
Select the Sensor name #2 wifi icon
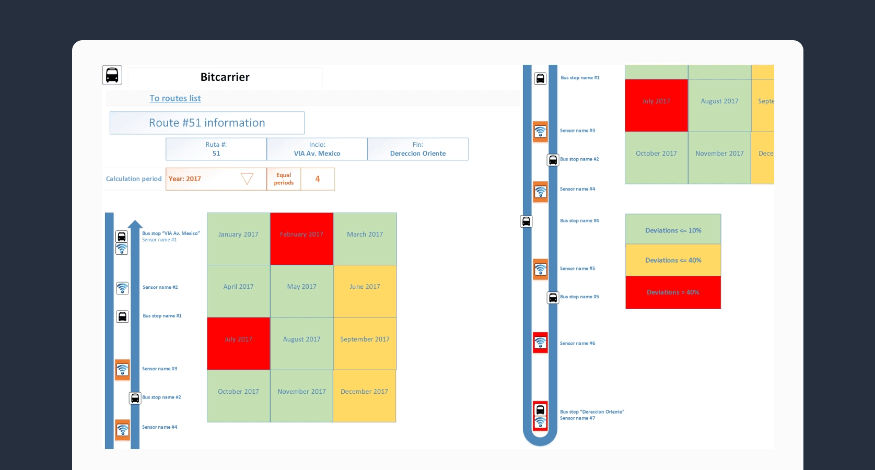(122, 288)
